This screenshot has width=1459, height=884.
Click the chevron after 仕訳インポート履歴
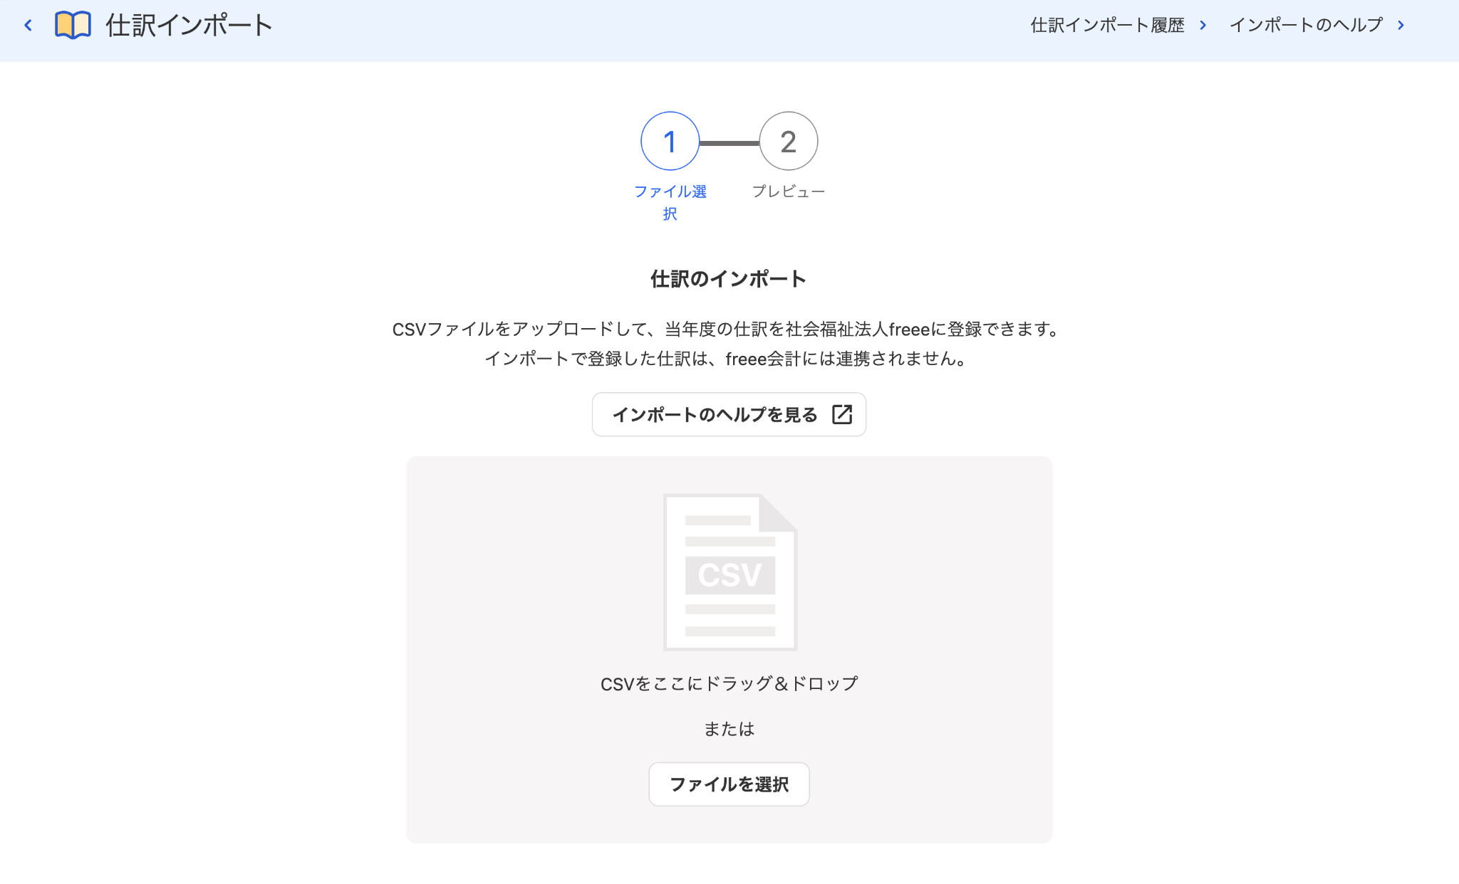(1203, 25)
